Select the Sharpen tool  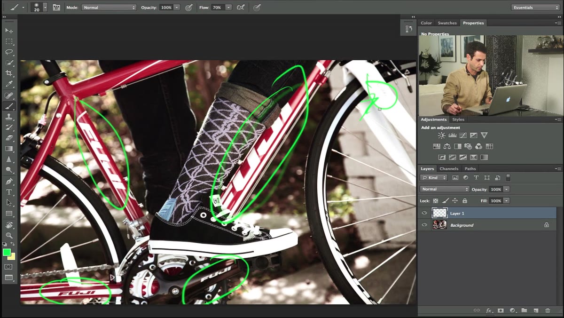(x=9, y=159)
